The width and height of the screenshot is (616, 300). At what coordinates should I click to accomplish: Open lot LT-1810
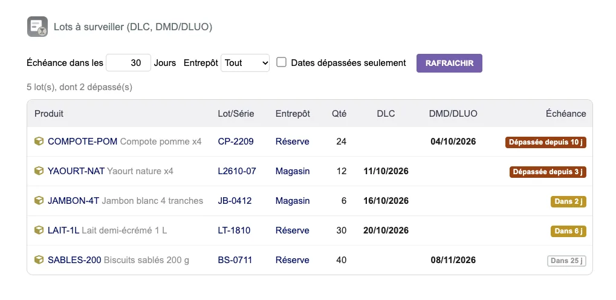234,230
